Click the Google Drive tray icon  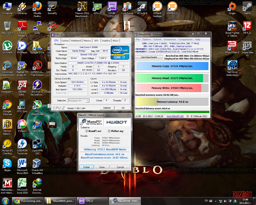[235, 201]
